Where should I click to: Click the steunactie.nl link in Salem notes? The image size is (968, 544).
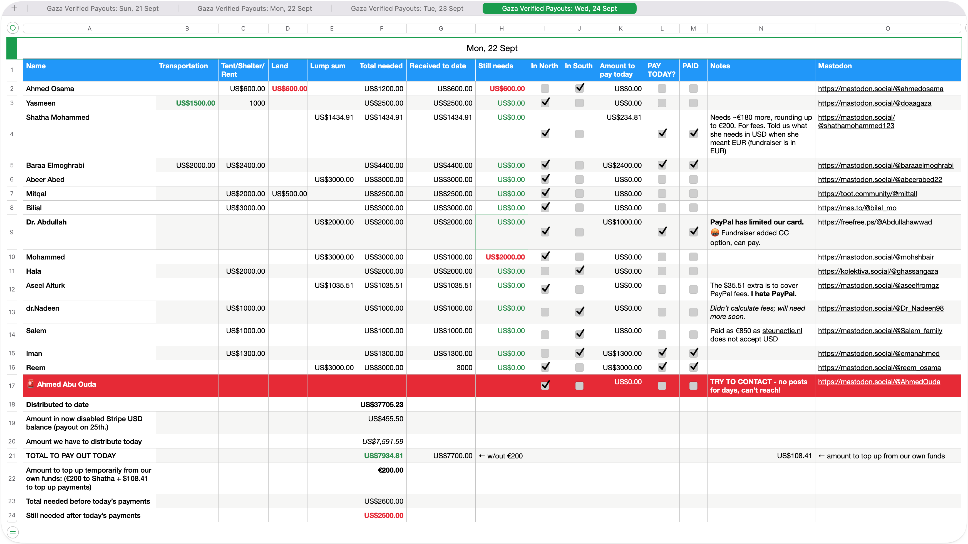coord(782,331)
